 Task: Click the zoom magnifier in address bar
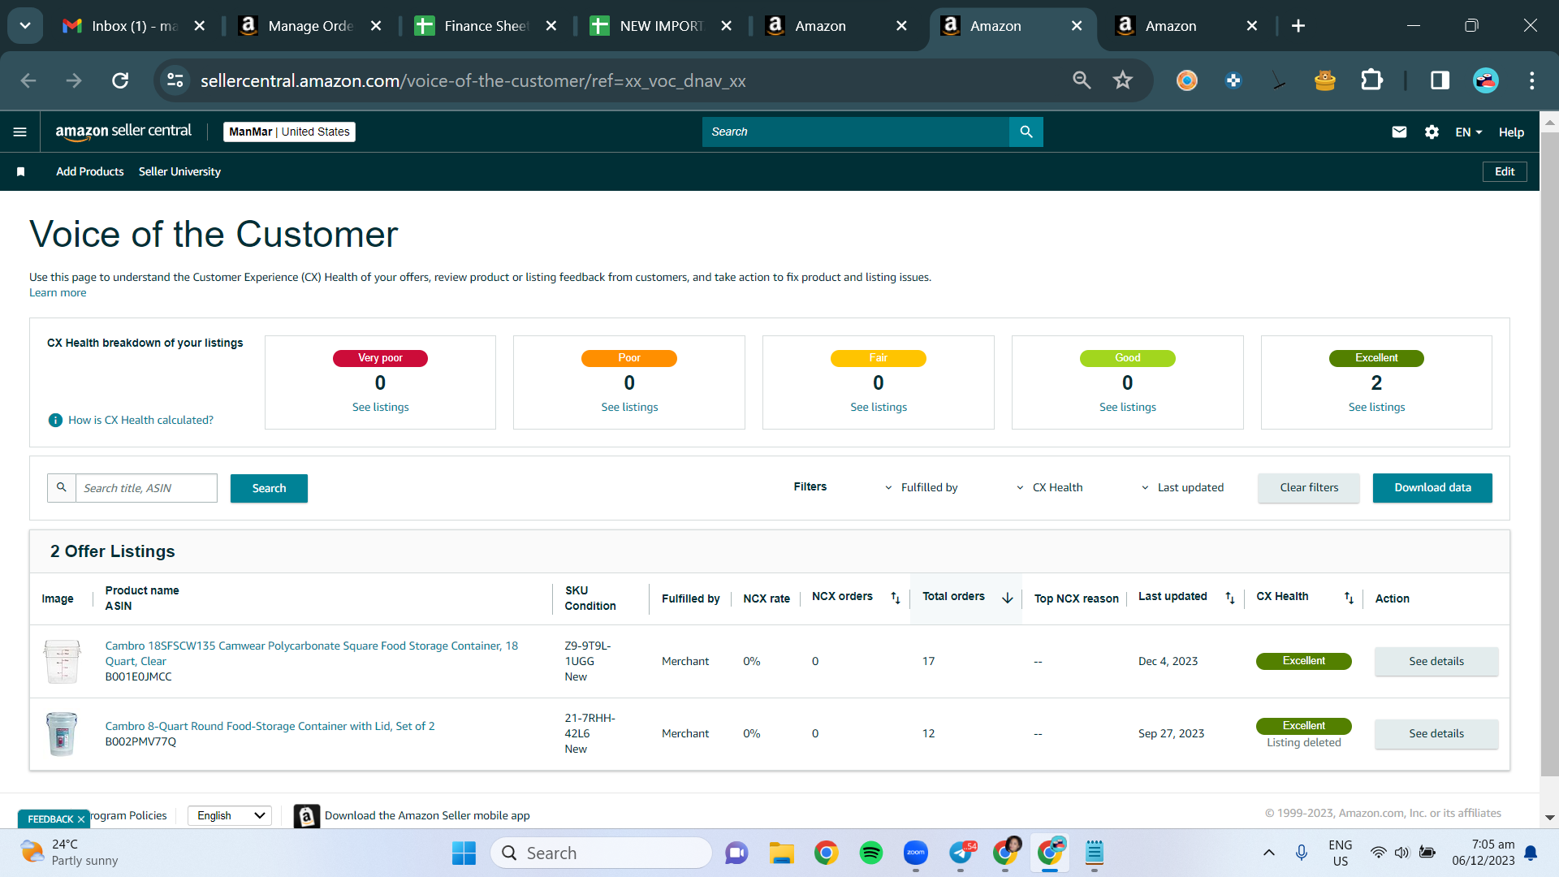(x=1082, y=80)
